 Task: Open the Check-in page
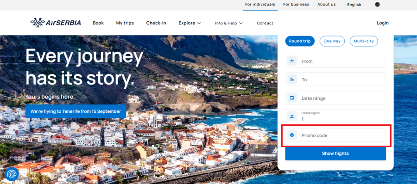156,23
